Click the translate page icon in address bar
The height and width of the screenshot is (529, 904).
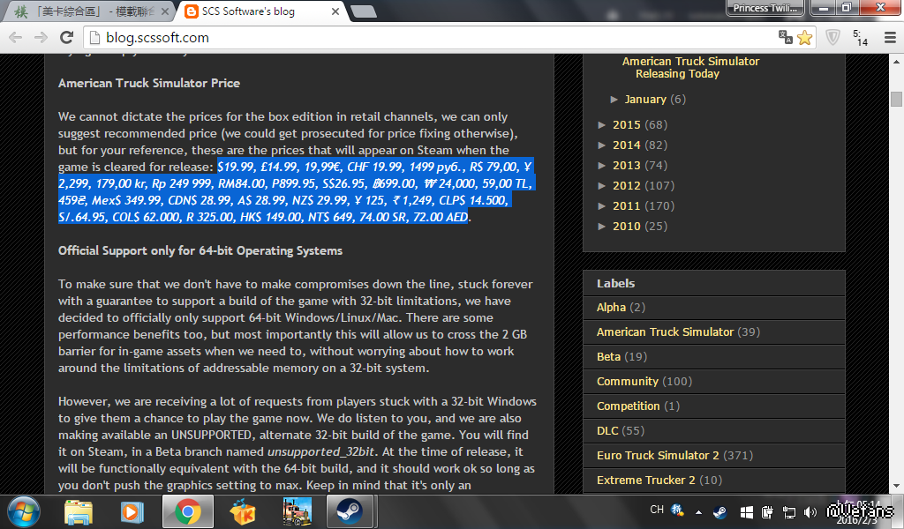[x=785, y=37]
